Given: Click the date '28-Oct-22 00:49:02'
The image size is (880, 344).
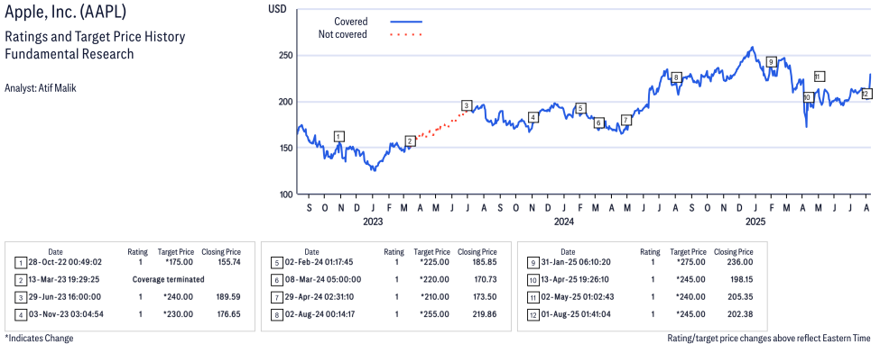Looking at the screenshot, I should [x=64, y=262].
